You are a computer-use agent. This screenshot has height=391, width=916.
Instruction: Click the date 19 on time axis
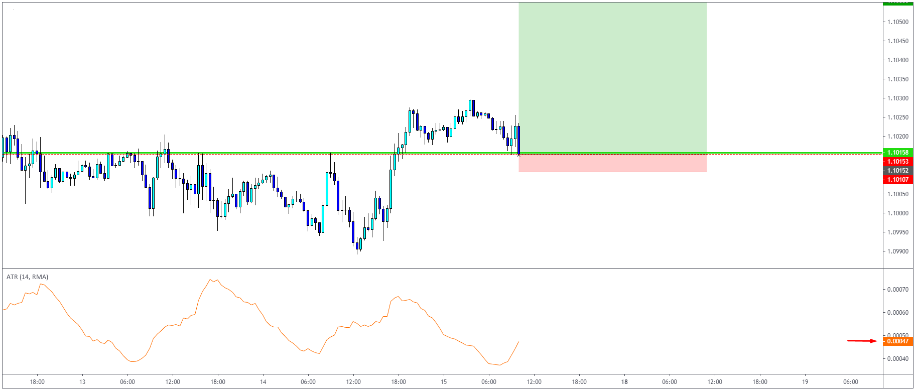click(x=805, y=382)
